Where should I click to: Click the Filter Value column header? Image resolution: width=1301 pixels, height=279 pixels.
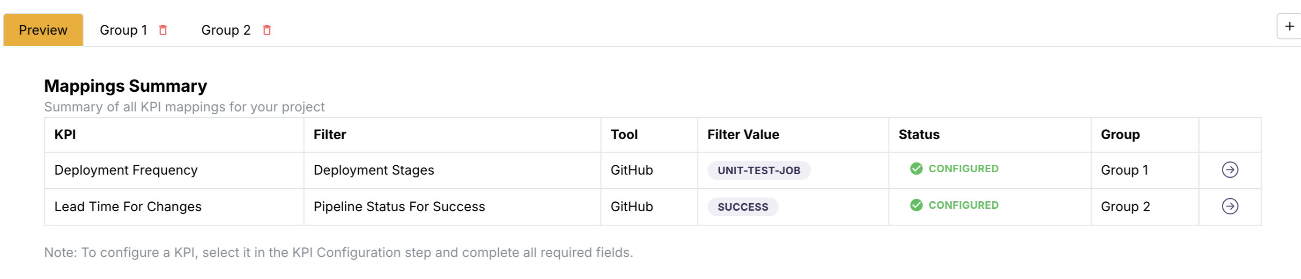coord(743,135)
